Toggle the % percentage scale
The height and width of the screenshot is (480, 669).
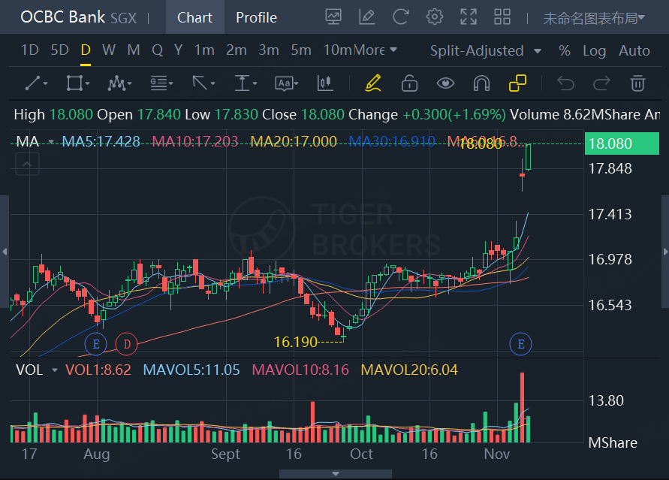point(565,51)
